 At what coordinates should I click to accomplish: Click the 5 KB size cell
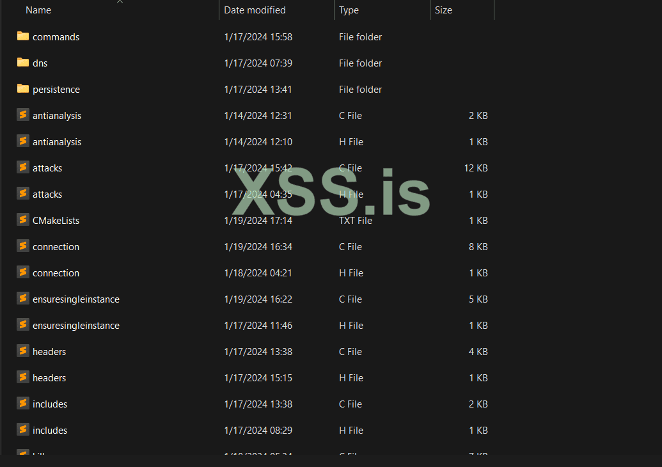[x=478, y=299]
